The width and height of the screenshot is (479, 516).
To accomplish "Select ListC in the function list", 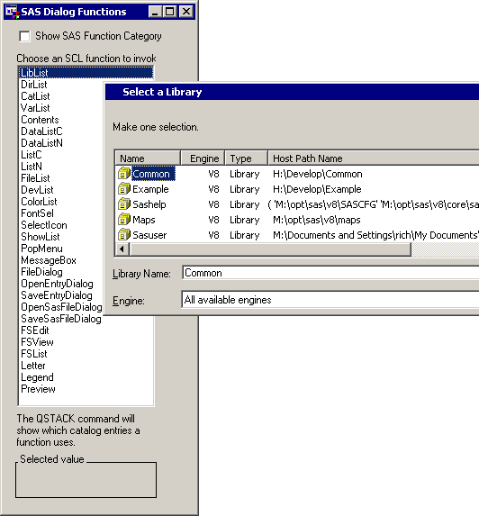I will click(32, 155).
